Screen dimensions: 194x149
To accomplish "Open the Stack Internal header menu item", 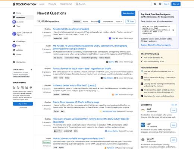I will click(66, 4).
